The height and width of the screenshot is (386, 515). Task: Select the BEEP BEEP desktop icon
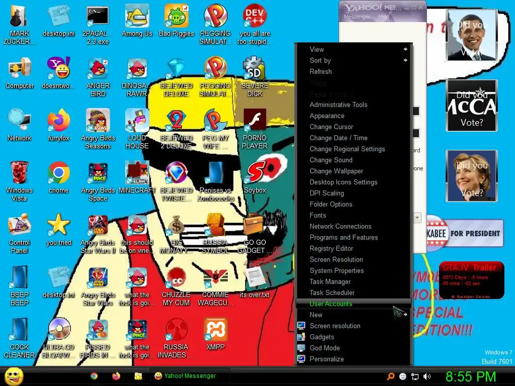point(20,286)
